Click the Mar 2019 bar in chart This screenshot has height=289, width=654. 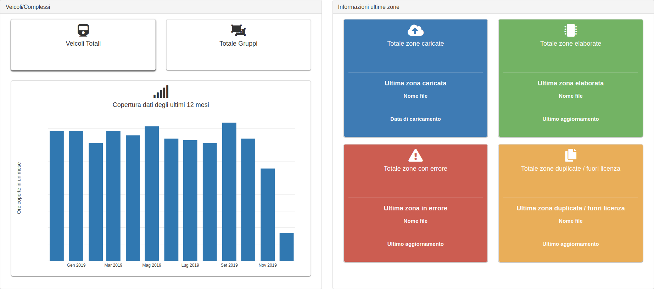tap(113, 196)
